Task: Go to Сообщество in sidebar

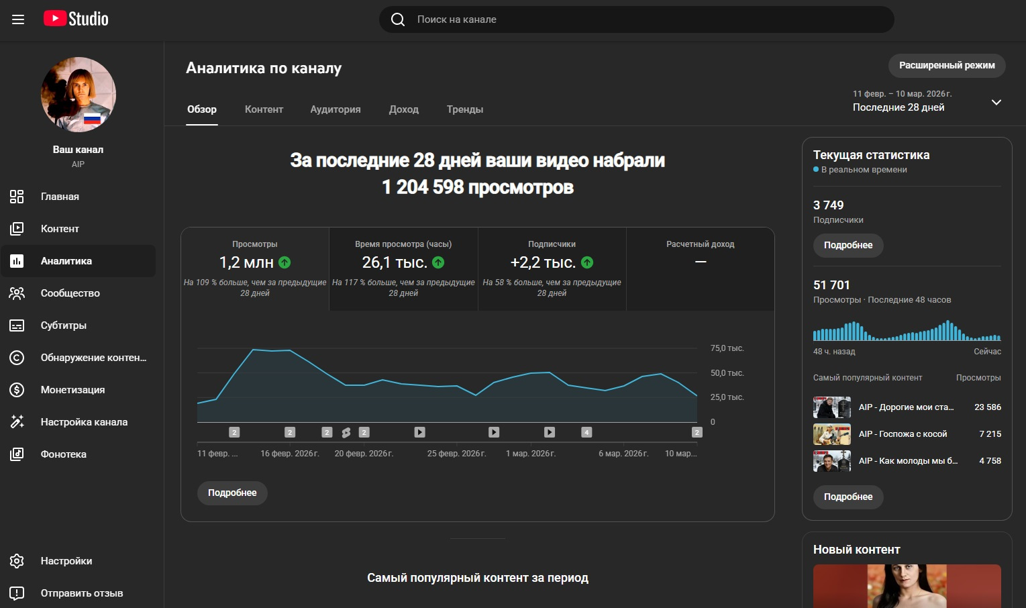Action: [70, 293]
